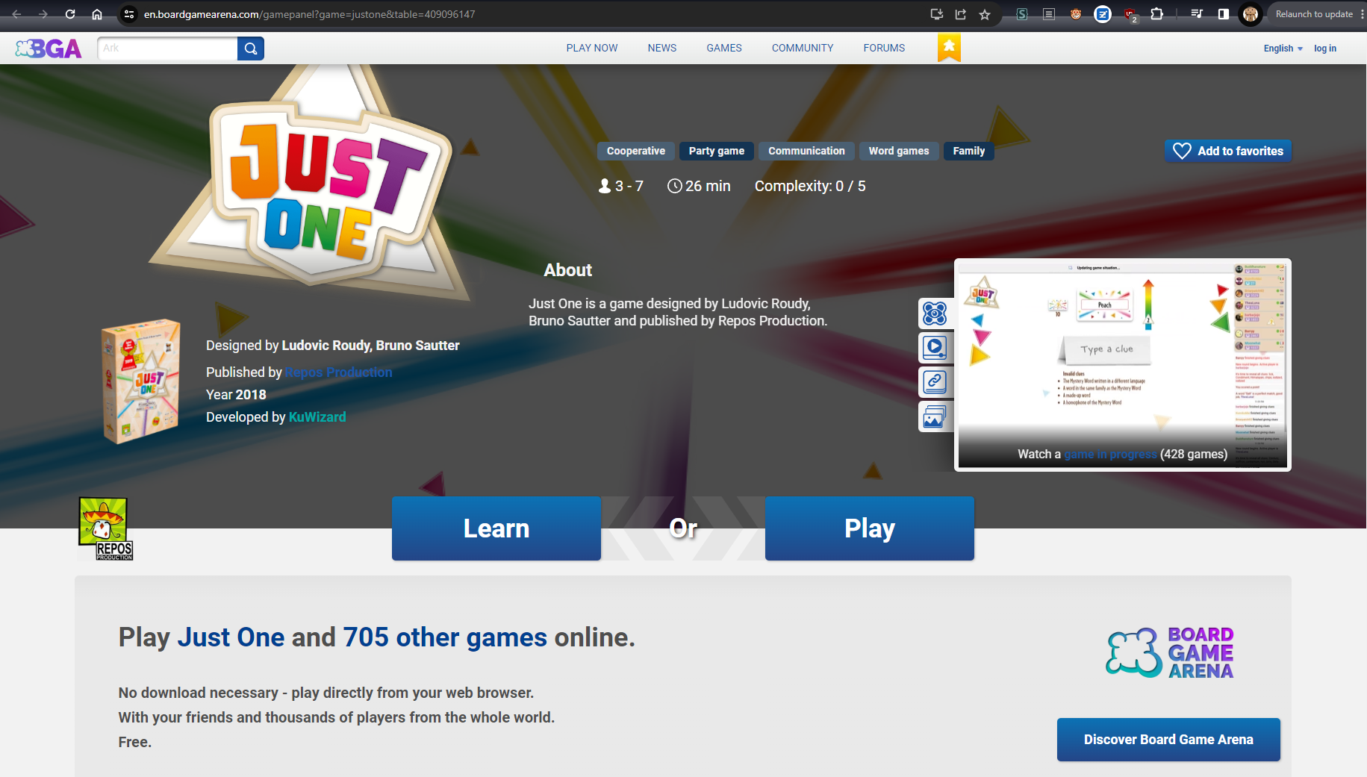Open PLAY NOW menu
The width and height of the screenshot is (1367, 777).
[592, 48]
